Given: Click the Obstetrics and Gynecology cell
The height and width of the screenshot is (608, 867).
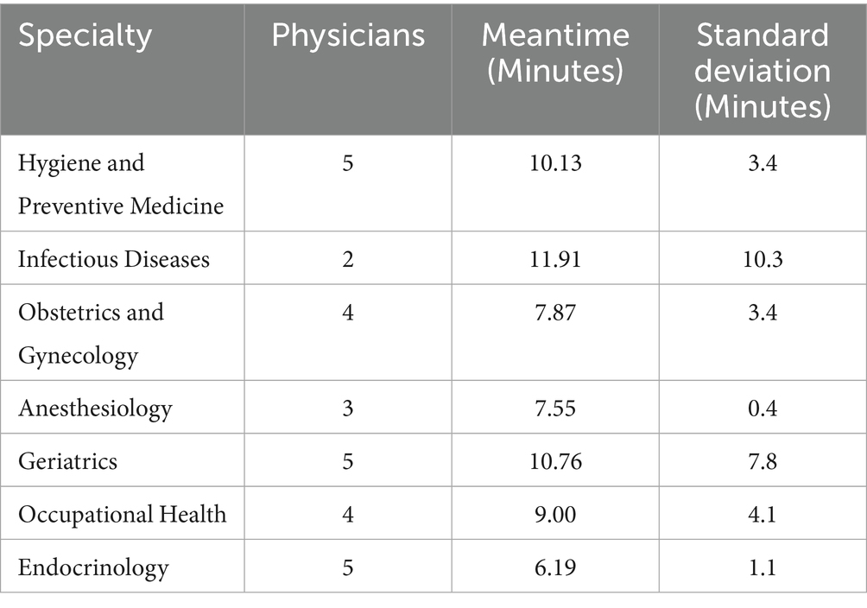Looking at the screenshot, I should [91, 332].
